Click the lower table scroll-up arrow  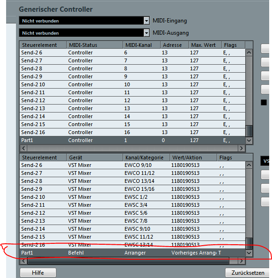(249, 165)
